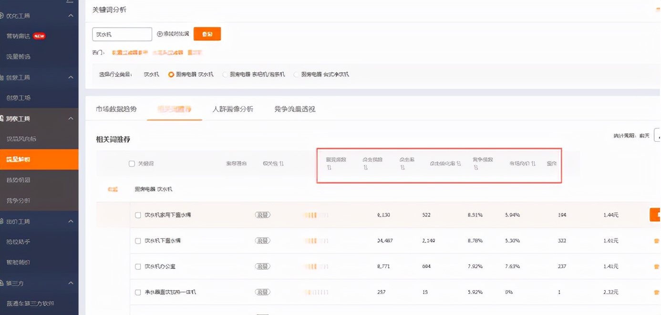
Task: Click inside the keyword search input field
Action: coord(122,34)
